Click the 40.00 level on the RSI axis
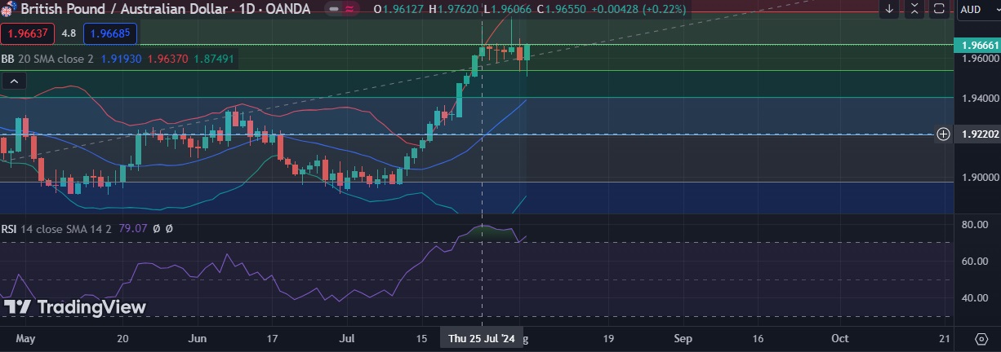Viewport: 1001px width, 352px height. 974,298
